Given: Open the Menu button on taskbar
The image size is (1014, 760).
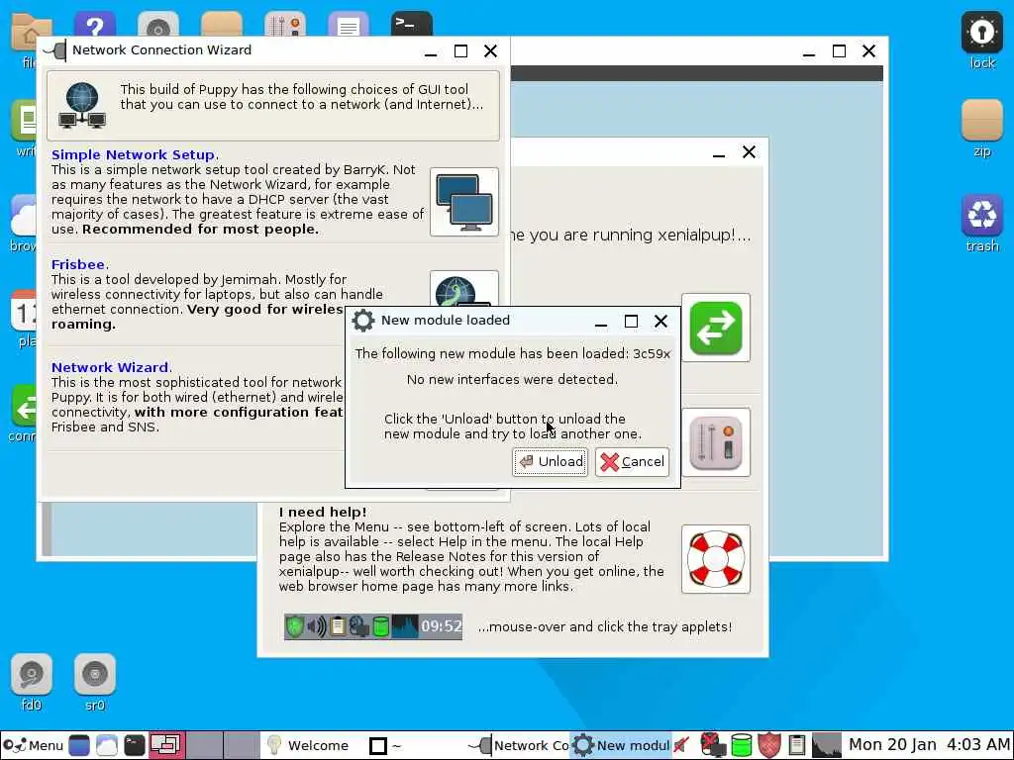Looking at the screenshot, I should click(33, 745).
